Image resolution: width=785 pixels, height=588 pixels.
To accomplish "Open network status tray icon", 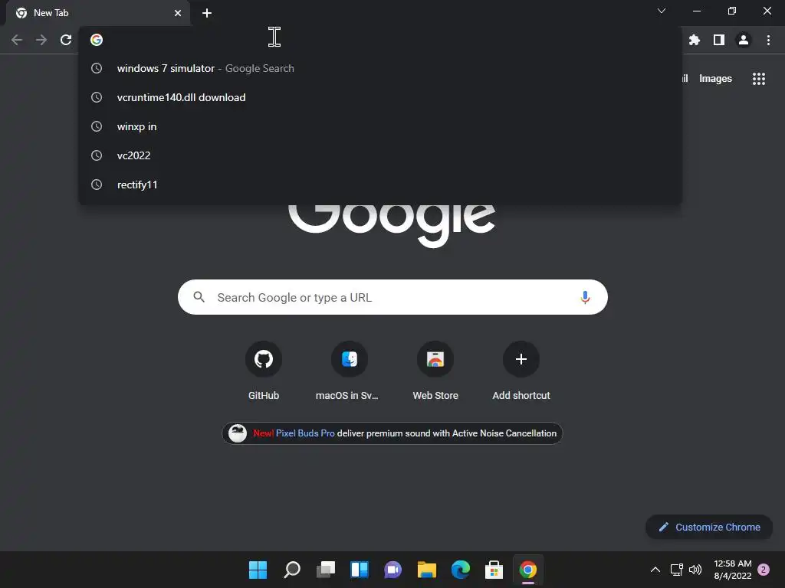I will pos(676,570).
